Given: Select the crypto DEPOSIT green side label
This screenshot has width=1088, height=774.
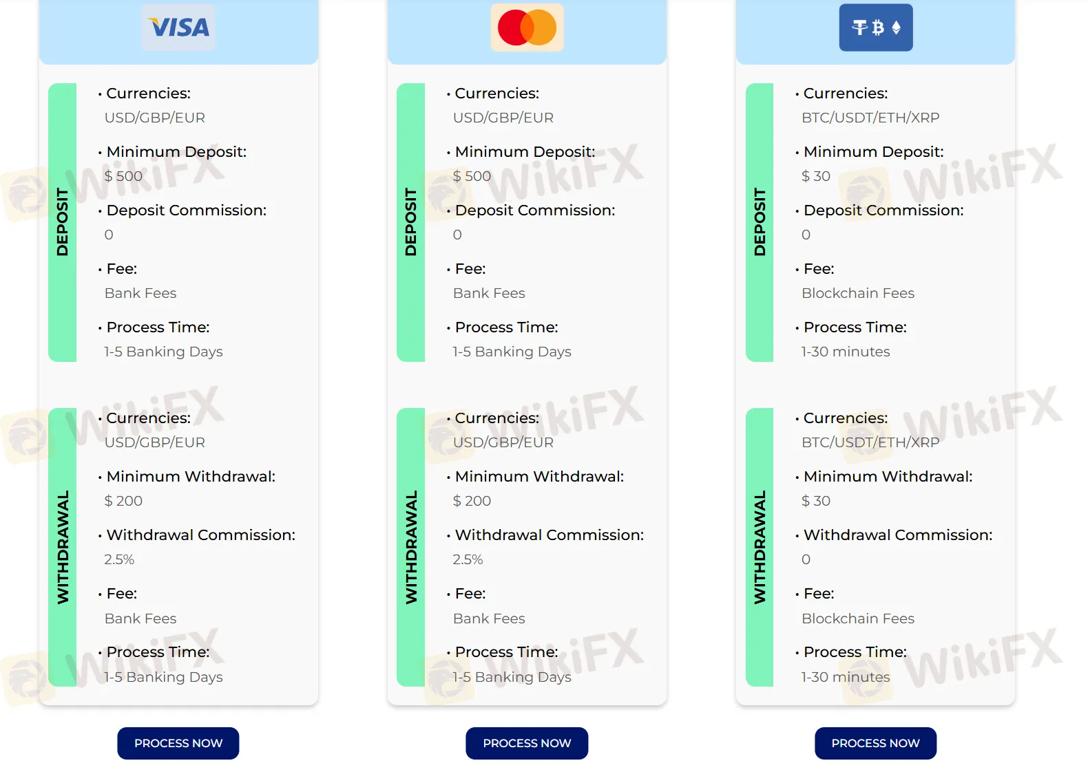Looking at the screenshot, I should click(760, 222).
